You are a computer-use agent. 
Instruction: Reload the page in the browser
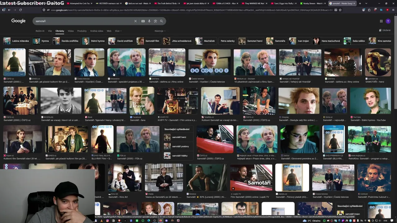(20, 10)
